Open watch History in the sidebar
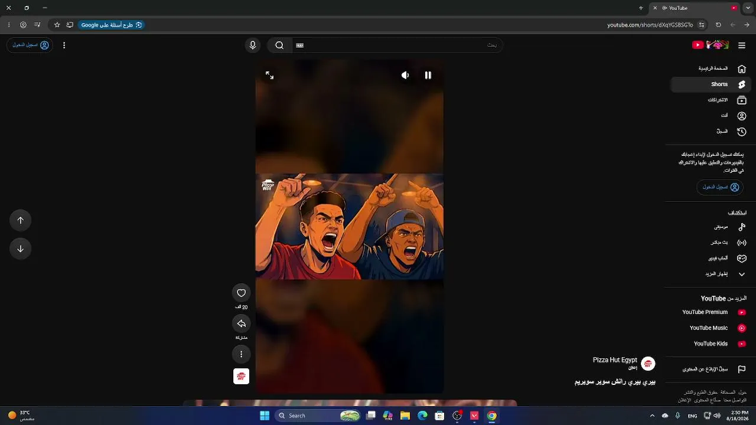 tap(711, 132)
